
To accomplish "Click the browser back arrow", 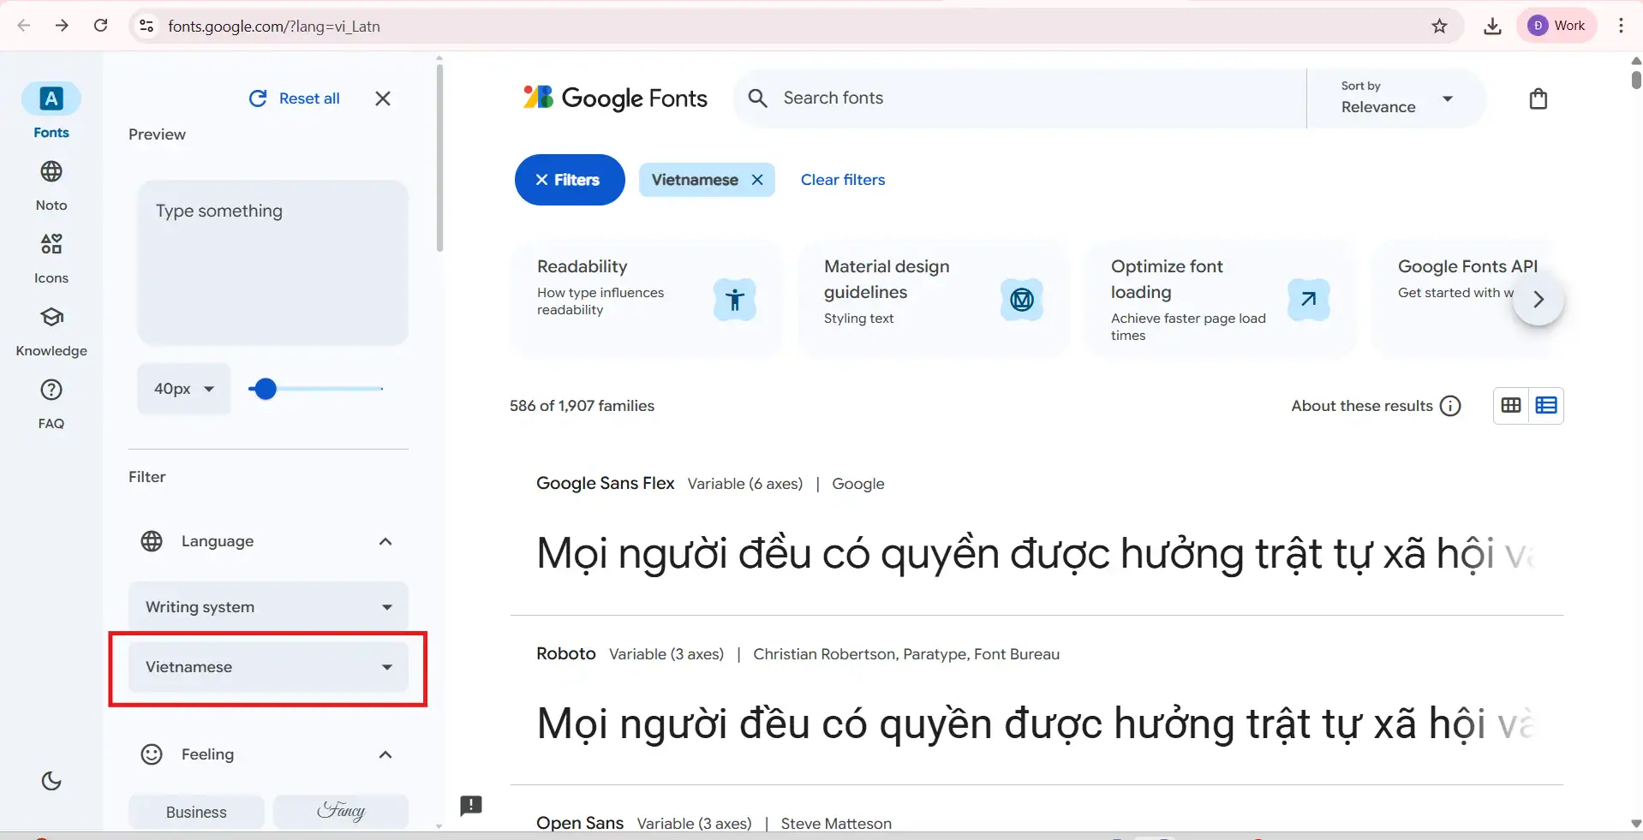I will (24, 26).
